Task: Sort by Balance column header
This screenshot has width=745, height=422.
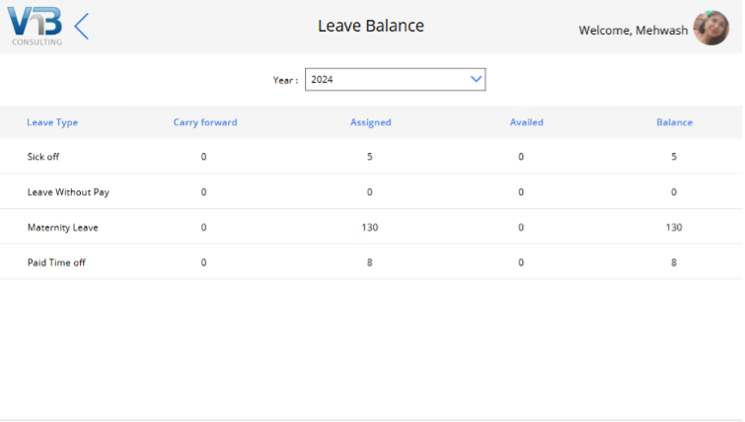Action: point(674,122)
